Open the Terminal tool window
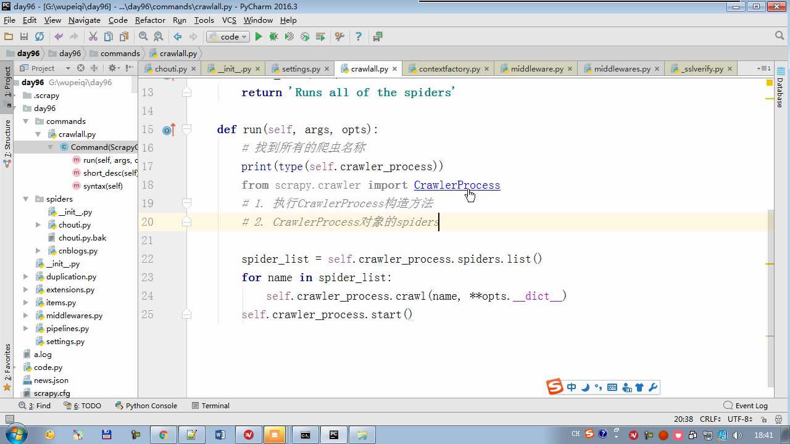This screenshot has width=790, height=444. pos(210,406)
